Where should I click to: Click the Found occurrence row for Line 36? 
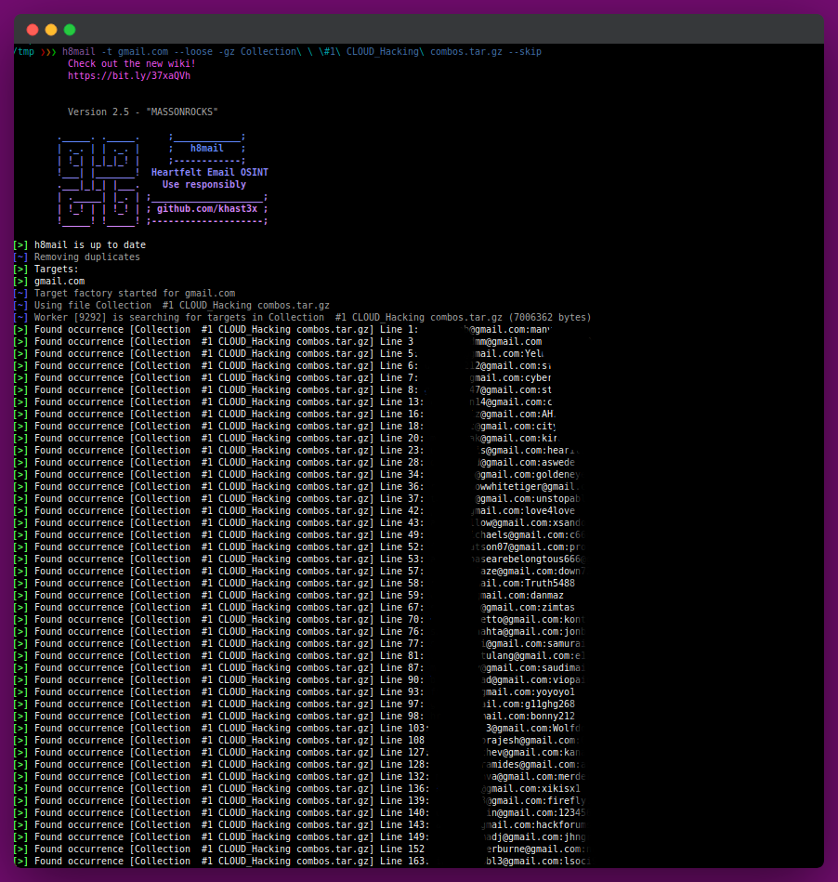pyautogui.click(x=297, y=487)
